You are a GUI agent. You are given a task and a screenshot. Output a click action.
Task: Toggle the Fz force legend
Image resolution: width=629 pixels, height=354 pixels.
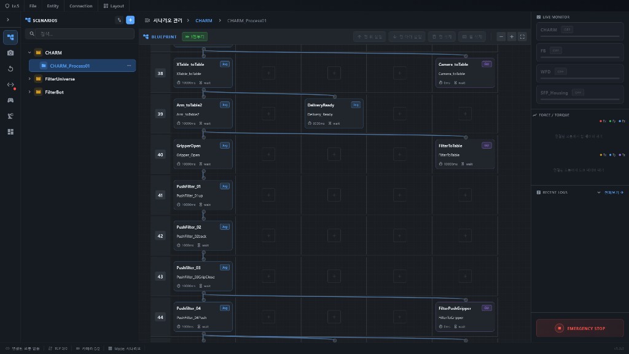(622, 121)
